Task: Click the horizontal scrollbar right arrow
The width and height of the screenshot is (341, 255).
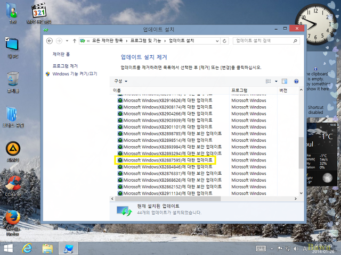Action: pos(296,199)
